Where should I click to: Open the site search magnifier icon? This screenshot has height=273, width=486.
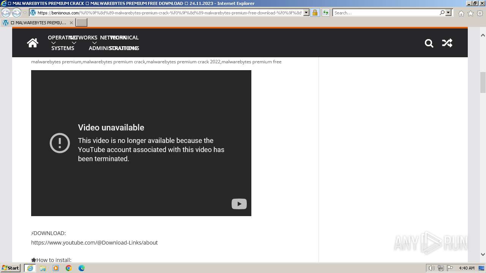(x=429, y=43)
